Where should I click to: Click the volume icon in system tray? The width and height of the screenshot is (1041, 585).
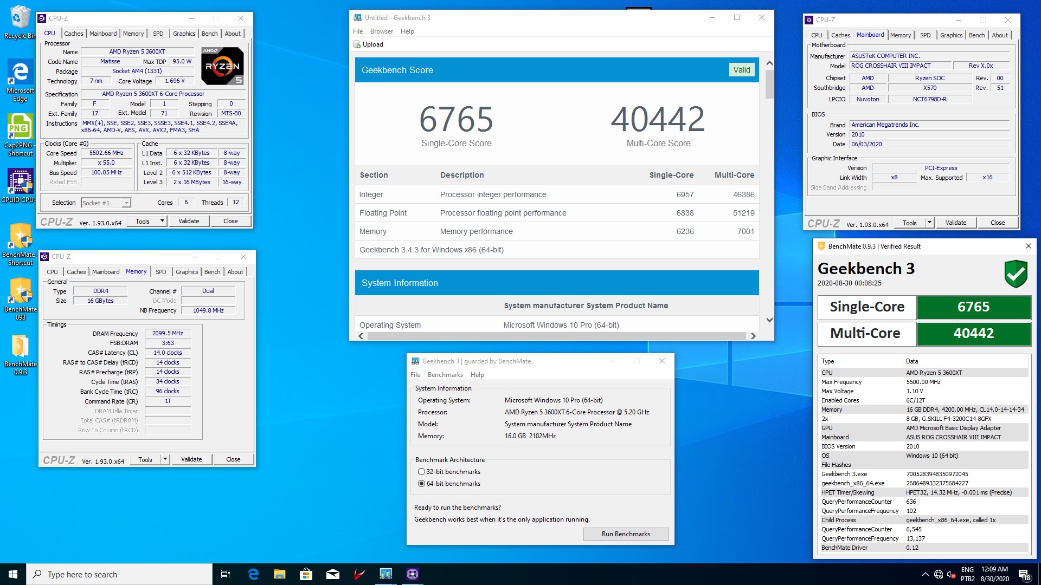click(x=951, y=575)
